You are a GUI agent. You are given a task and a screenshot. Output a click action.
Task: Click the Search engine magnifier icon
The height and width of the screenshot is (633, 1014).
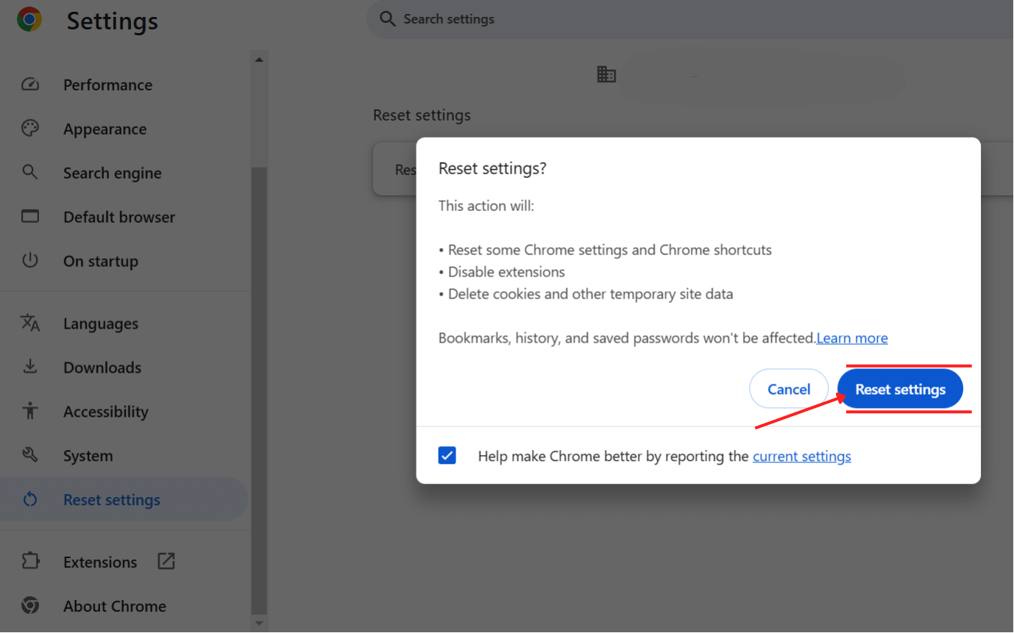click(30, 172)
